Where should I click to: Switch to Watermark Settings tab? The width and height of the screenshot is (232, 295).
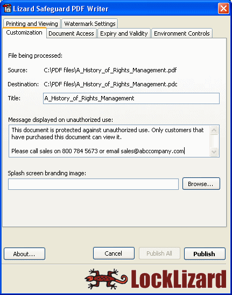pos(90,24)
